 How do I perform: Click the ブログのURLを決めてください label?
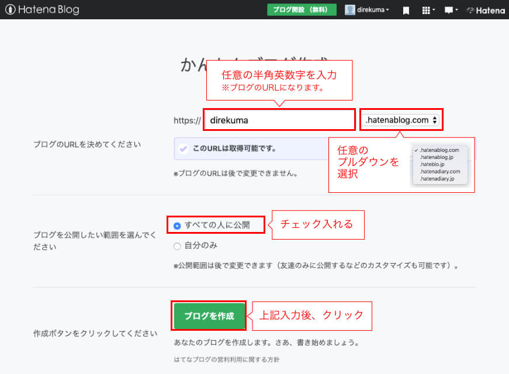[87, 144]
